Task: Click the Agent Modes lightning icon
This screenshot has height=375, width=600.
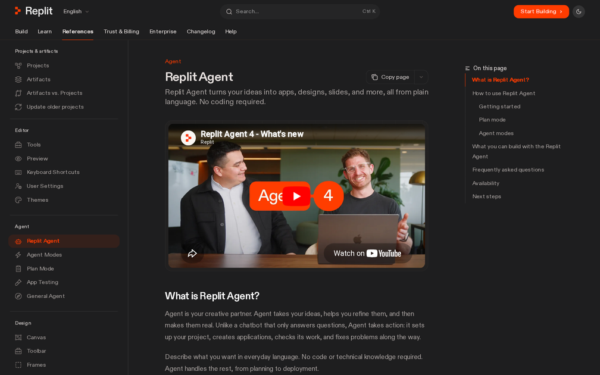Action: (18, 255)
